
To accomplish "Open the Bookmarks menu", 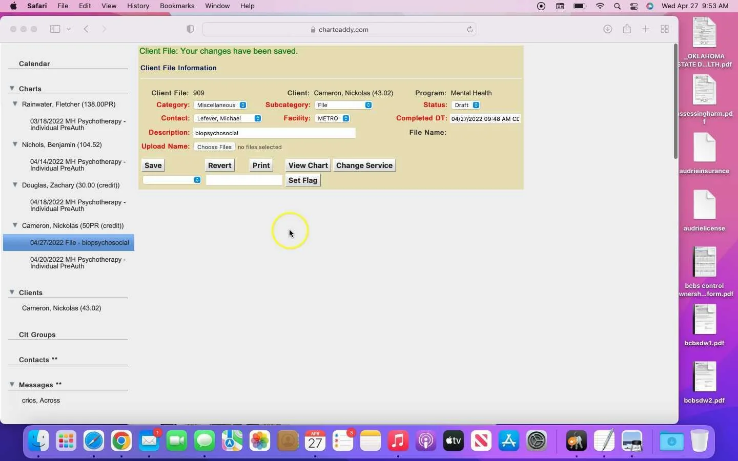I will coord(177,6).
